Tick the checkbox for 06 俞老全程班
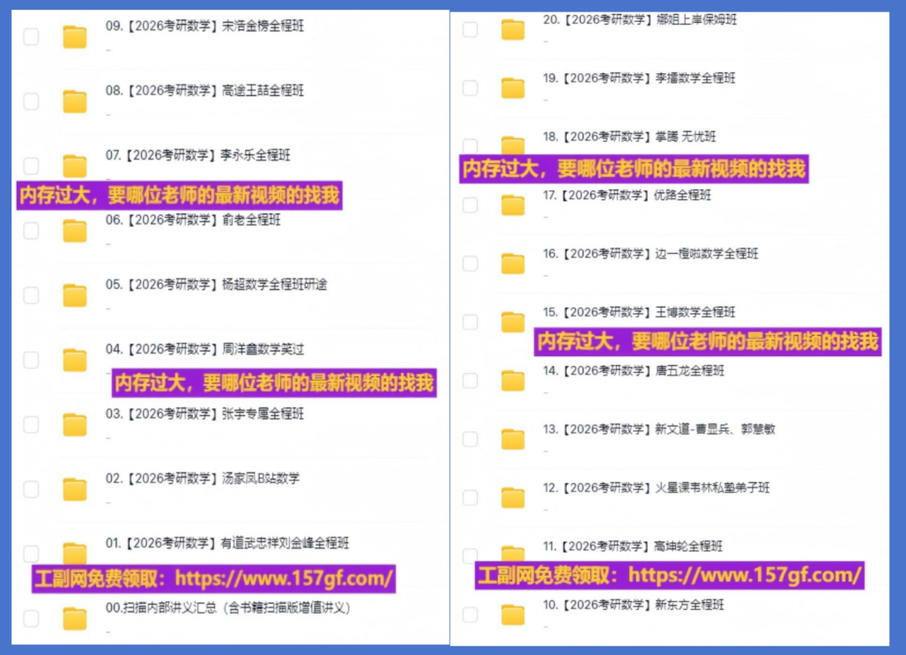Viewport: 906px width, 655px height. [31, 231]
